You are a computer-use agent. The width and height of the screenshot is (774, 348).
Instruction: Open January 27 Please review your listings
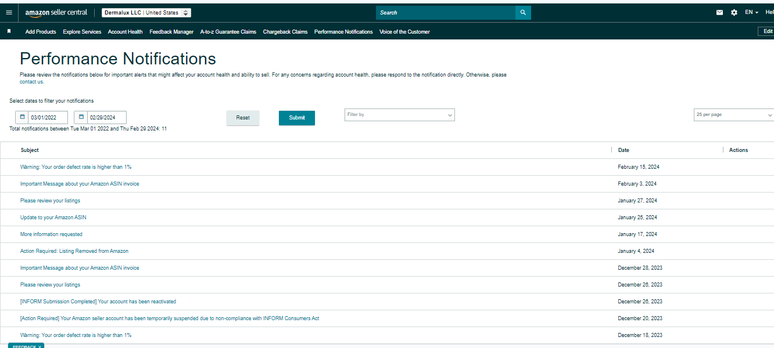[50, 201]
